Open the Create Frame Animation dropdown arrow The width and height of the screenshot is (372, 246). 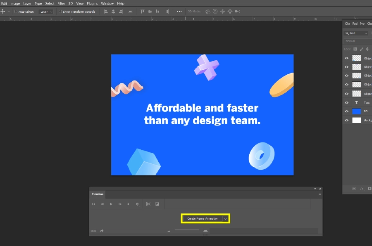point(225,219)
